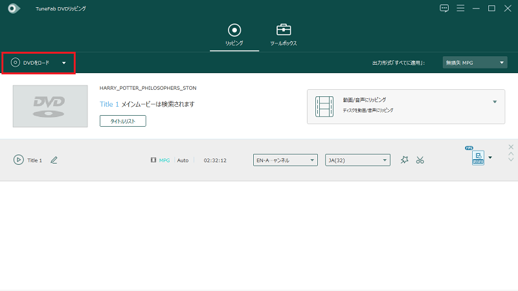Move Title 1 down in list

[511, 160]
